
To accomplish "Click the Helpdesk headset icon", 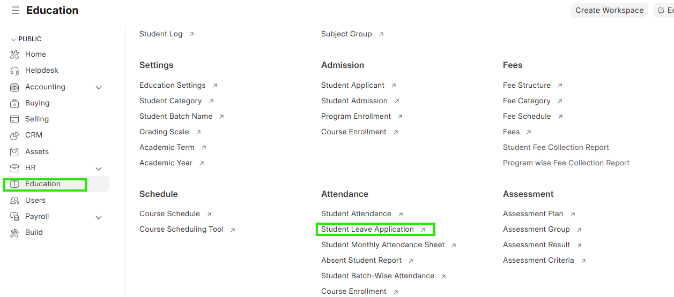I will [14, 71].
